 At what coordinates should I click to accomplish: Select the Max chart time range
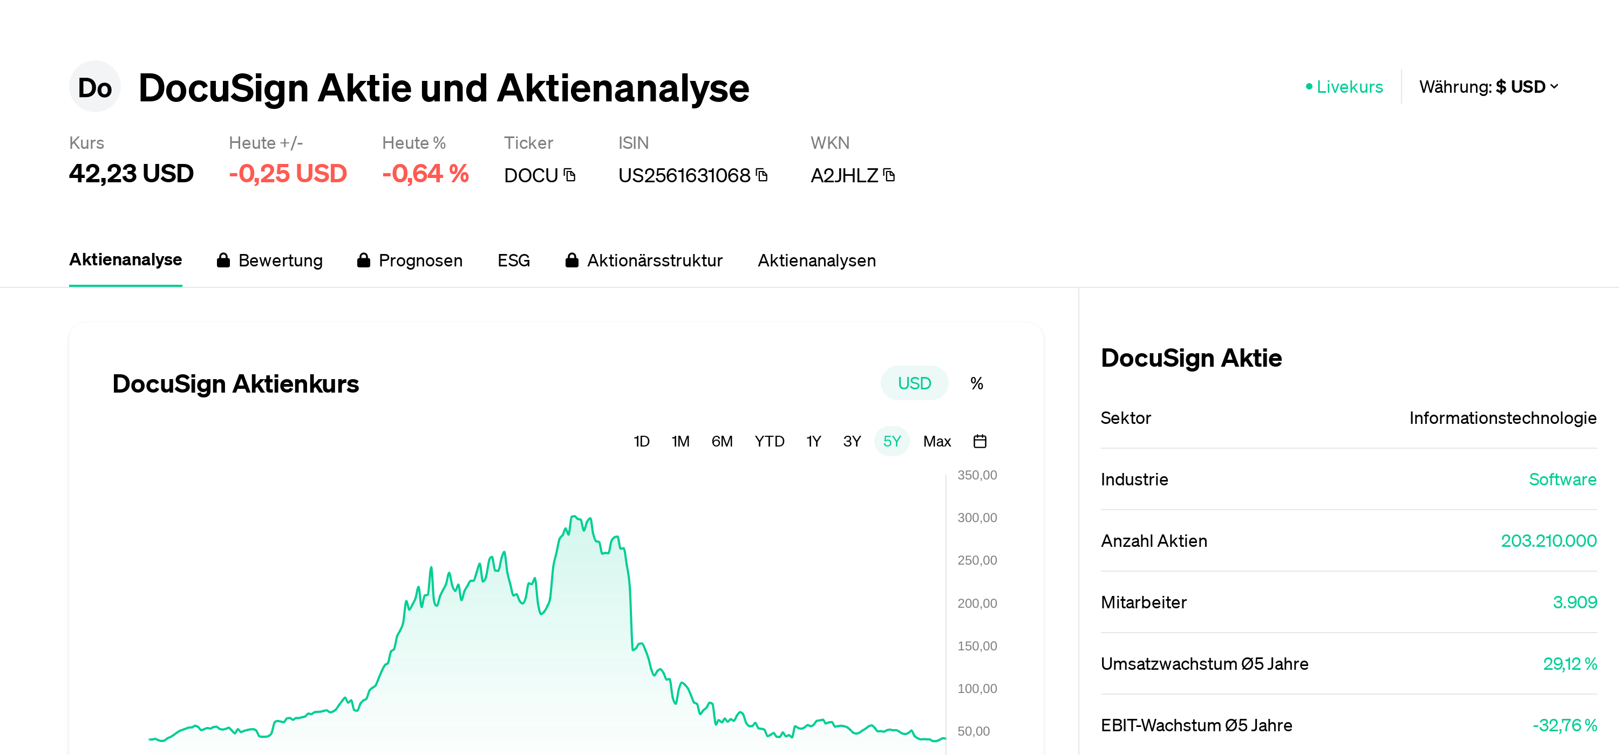[936, 441]
